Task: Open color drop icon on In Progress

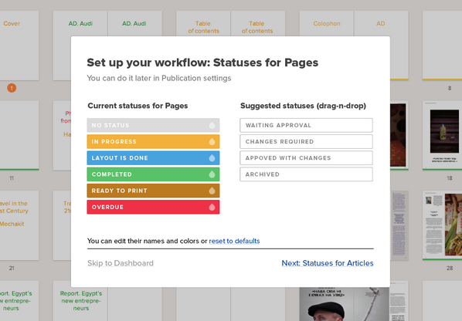Action: (x=212, y=142)
